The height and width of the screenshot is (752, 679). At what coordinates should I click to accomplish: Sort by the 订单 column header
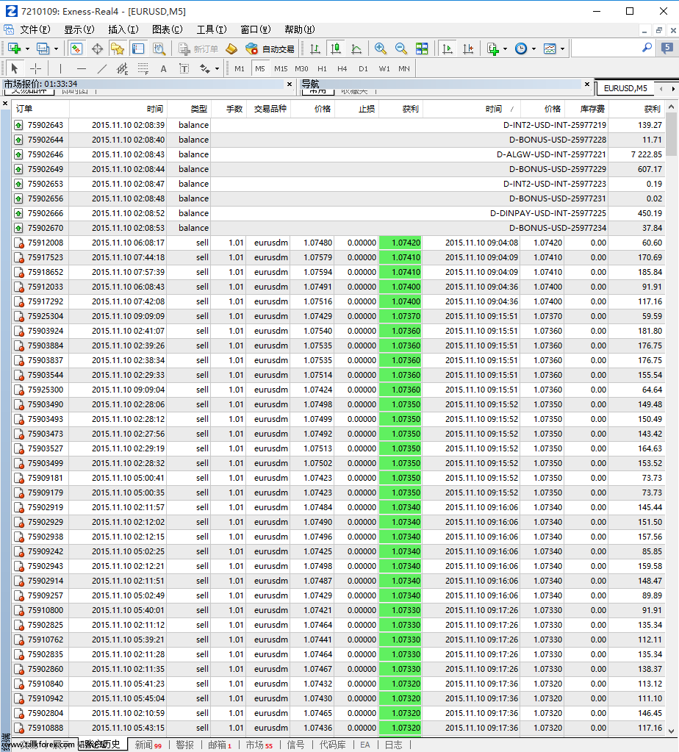tap(40, 109)
